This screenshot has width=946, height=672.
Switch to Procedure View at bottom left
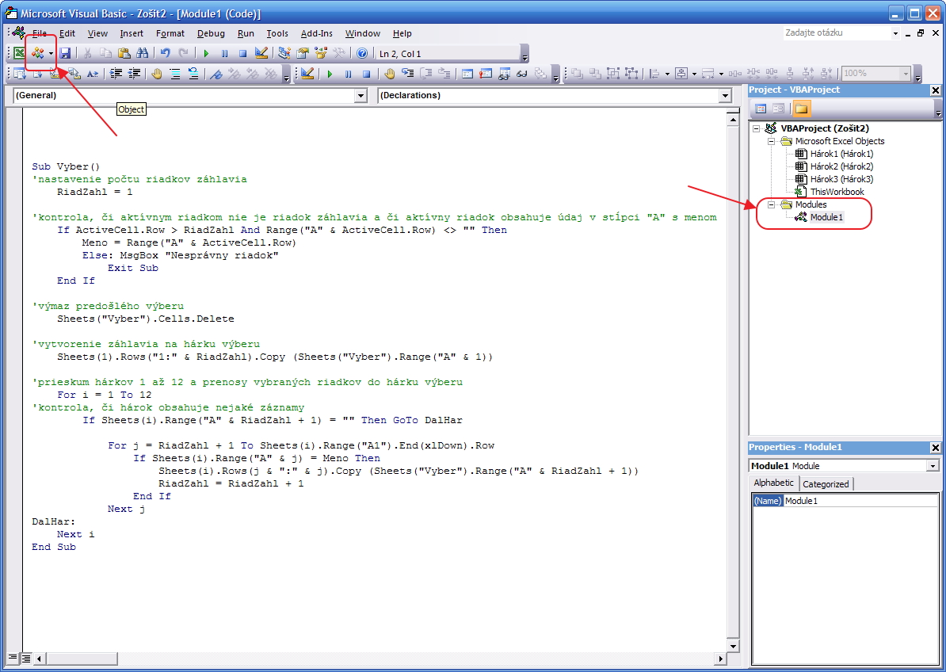point(14,659)
